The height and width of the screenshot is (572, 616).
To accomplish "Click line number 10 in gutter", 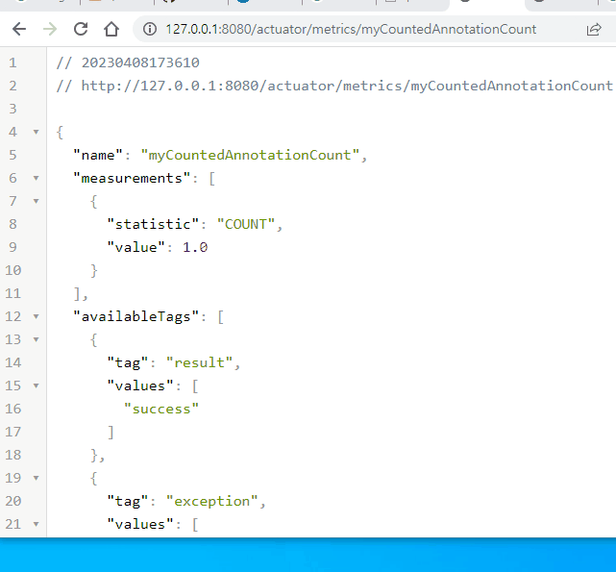I will pos(12,270).
